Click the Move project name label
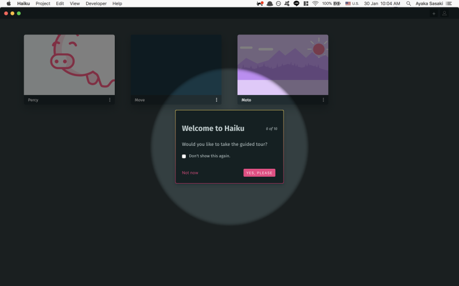The height and width of the screenshot is (286, 459). 139,100
